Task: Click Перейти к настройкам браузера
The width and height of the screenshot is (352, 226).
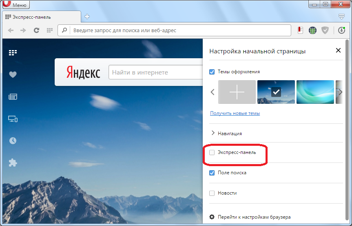Action: tap(254, 217)
